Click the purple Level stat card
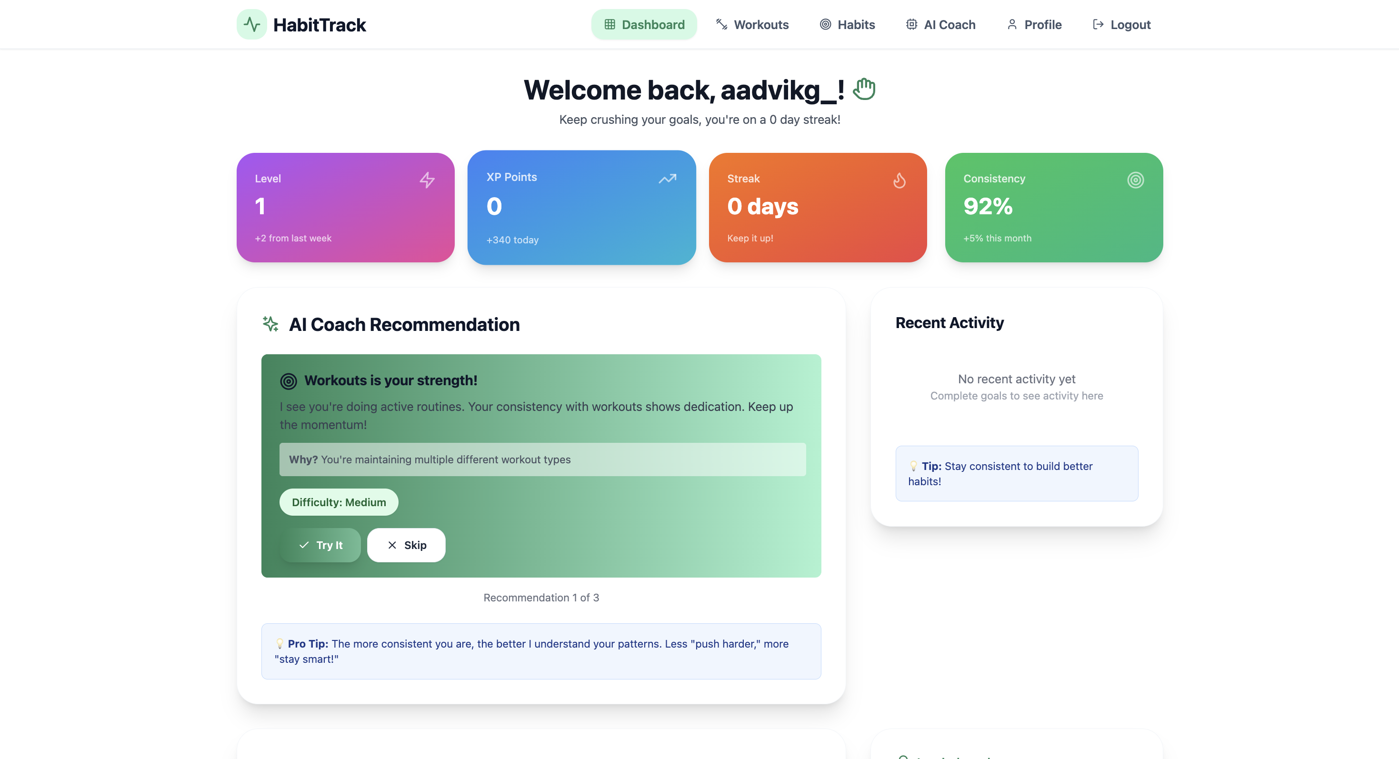This screenshot has height=759, width=1399. (345, 208)
